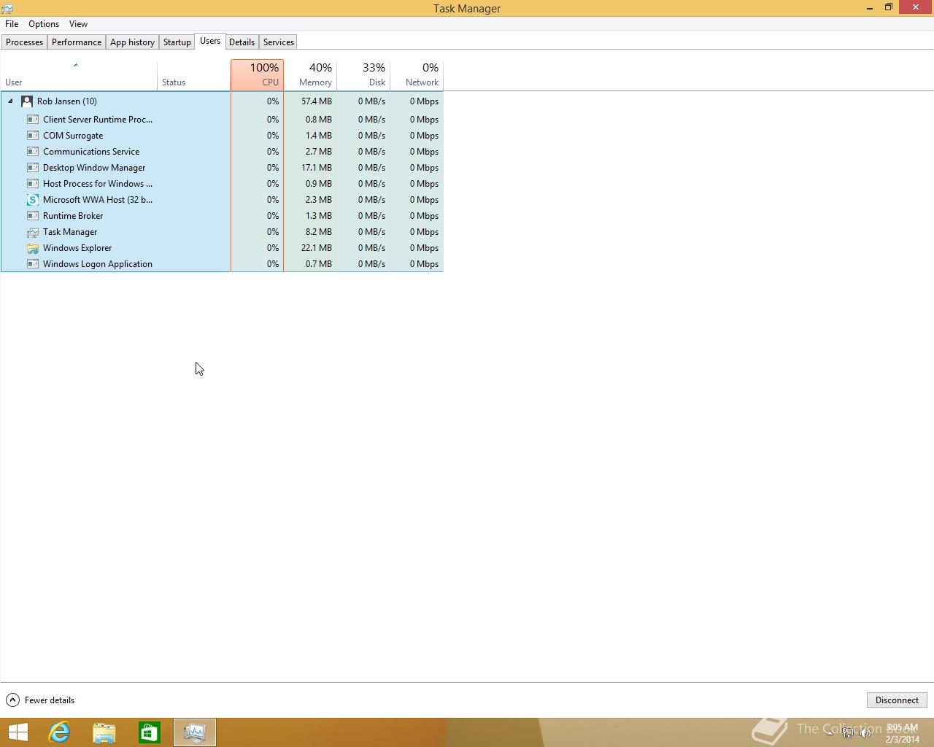Click the Task Manager title bar icon
This screenshot has width=934, height=747.
click(x=7, y=8)
